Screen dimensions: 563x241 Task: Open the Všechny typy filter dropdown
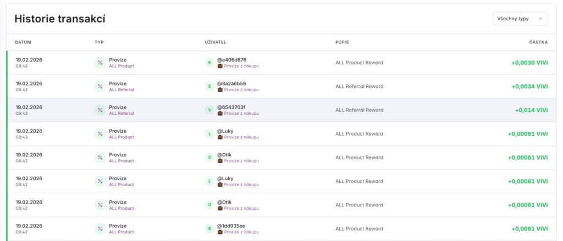tap(520, 19)
